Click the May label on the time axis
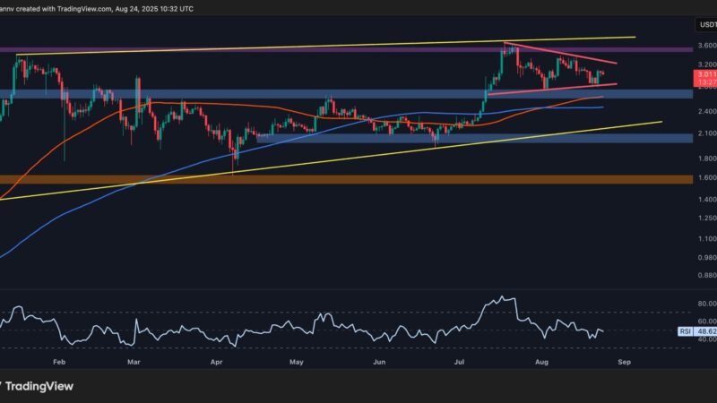 297,362
